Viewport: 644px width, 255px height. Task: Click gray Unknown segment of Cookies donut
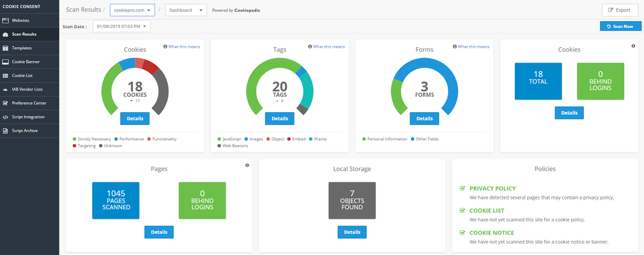163,92
